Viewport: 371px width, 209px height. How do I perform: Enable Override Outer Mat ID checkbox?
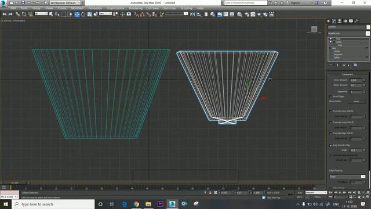point(330,122)
